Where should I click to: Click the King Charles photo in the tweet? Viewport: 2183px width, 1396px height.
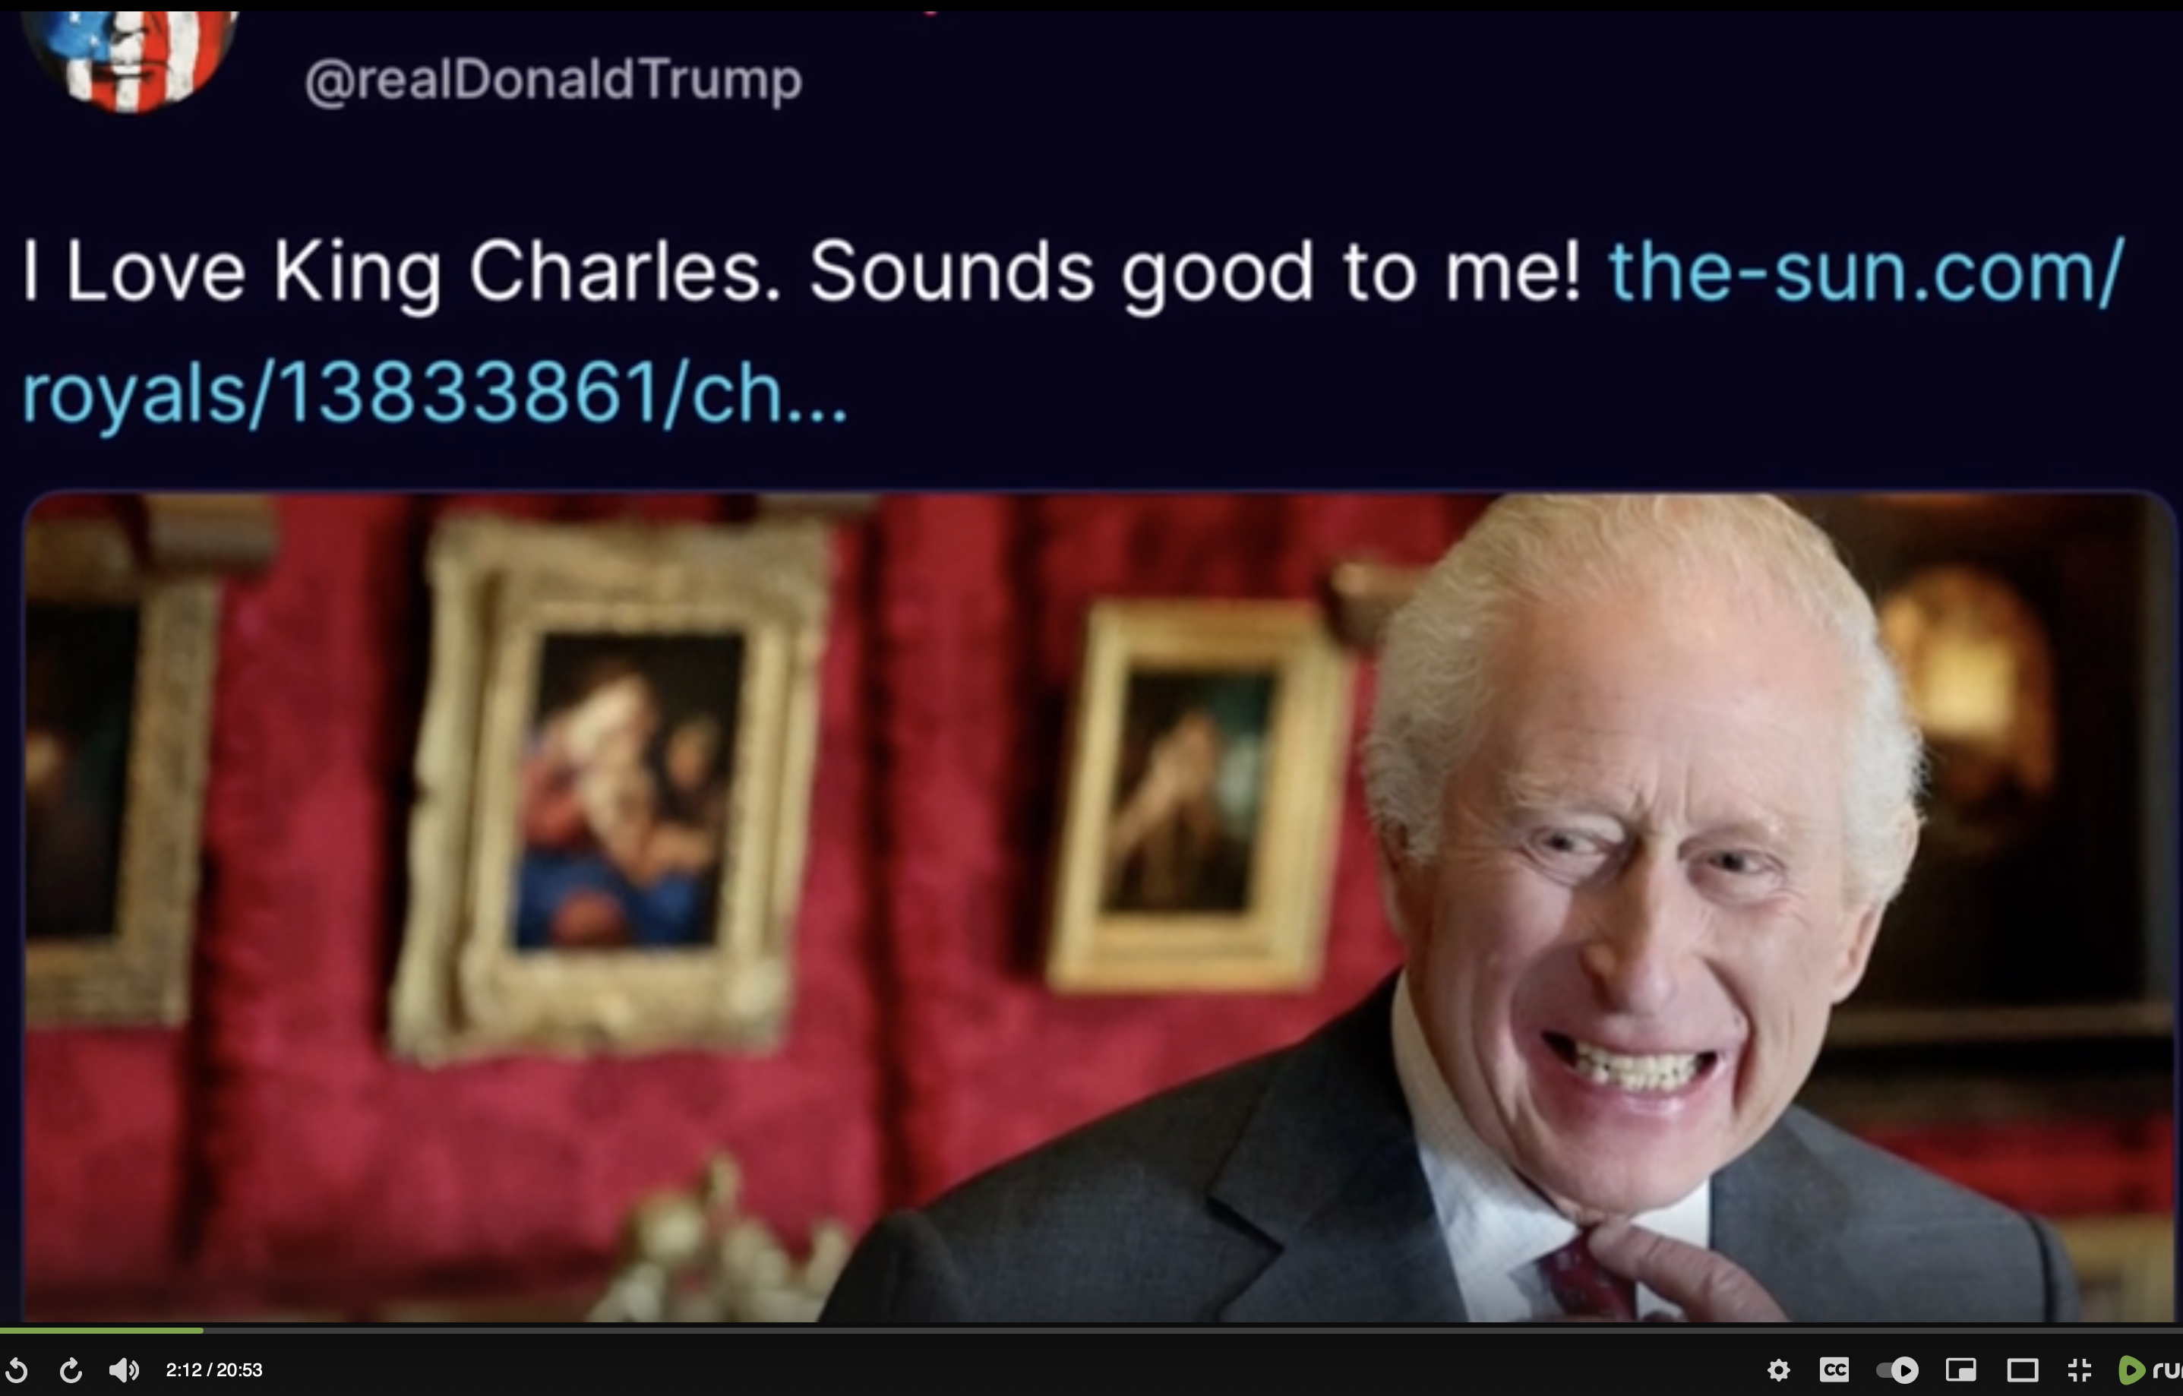[x=1099, y=907]
